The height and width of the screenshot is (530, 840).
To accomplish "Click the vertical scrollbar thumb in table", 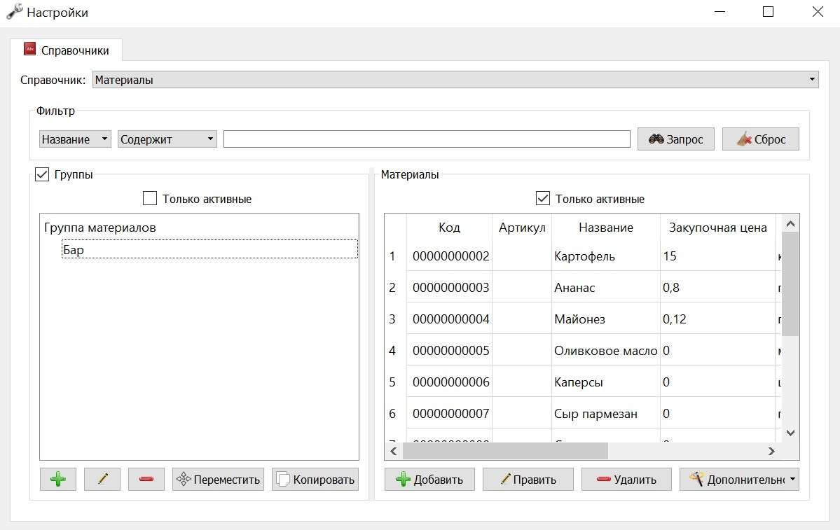I will pyautogui.click(x=790, y=284).
